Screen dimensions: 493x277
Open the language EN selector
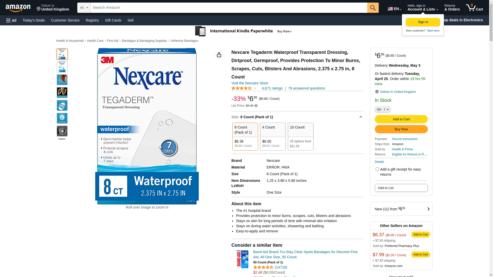394,9
